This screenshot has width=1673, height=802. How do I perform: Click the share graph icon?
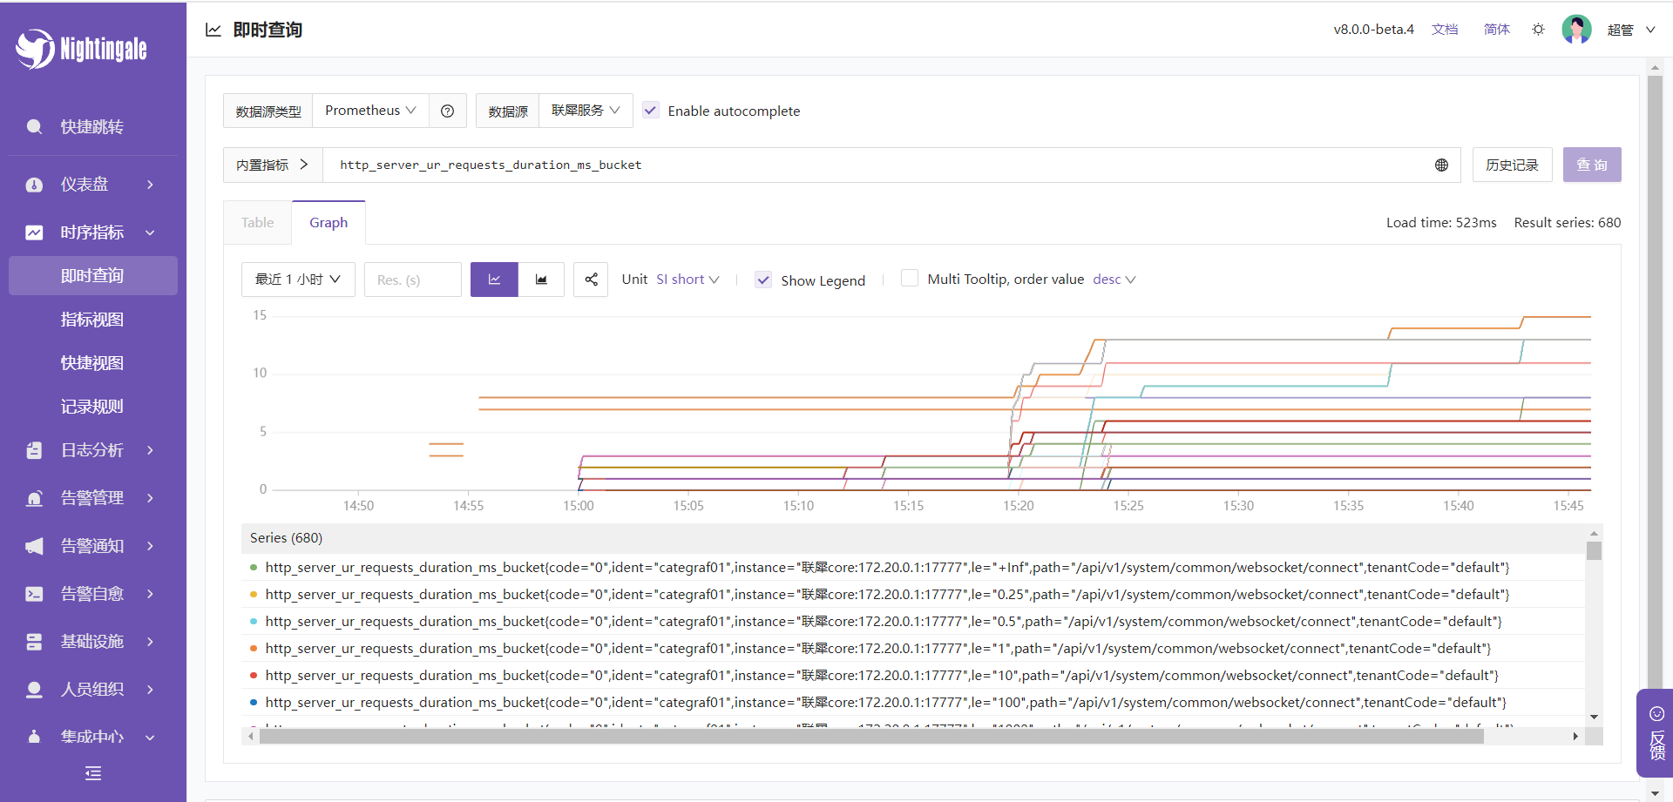click(x=591, y=280)
